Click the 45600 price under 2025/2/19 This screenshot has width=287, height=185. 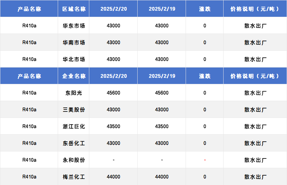coord(162,93)
